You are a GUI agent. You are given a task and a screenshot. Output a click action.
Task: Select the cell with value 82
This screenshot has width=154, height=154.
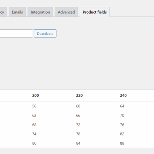[122, 134]
